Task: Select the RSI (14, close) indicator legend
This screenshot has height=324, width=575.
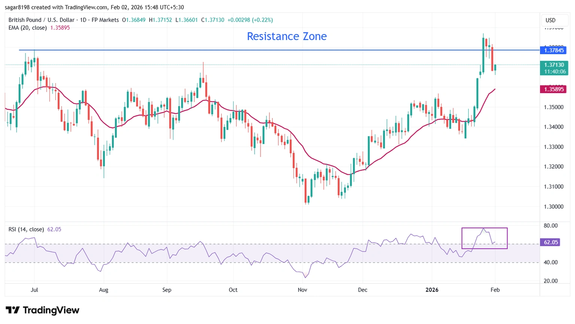Action: click(x=26, y=229)
